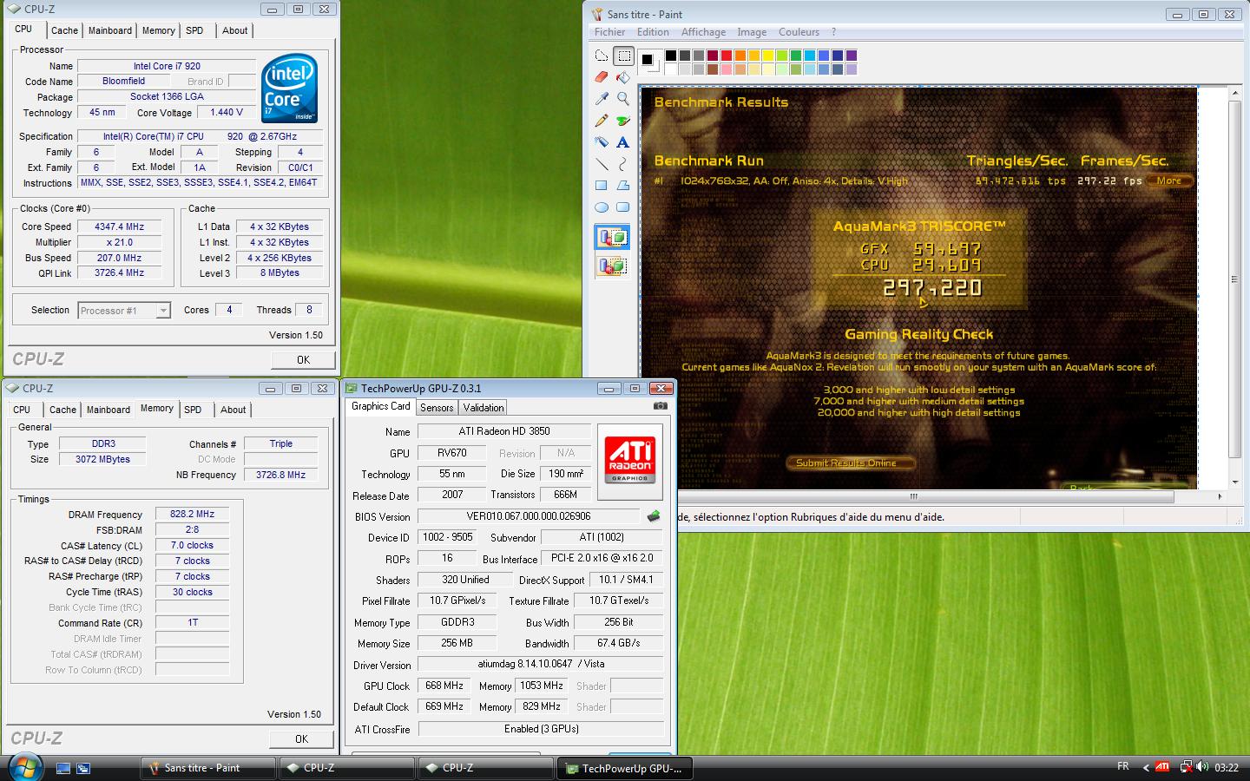Open the Windows Start orb
The height and width of the screenshot is (781, 1250).
click(25, 766)
